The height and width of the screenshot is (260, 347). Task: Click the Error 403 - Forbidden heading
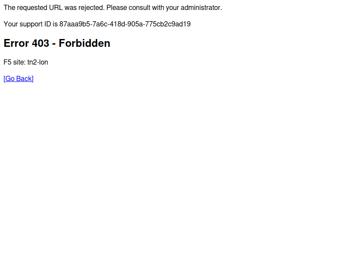(57, 43)
